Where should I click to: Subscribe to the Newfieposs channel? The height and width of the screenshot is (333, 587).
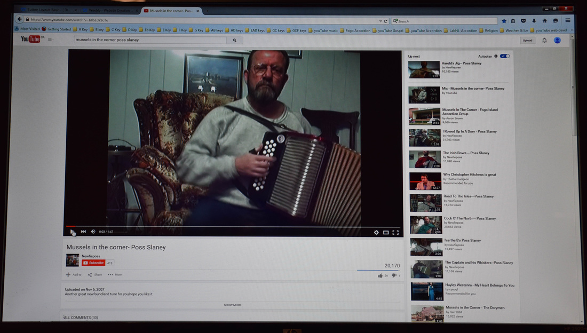93,263
